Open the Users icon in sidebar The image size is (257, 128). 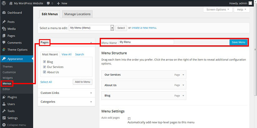click(x=4, y=104)
